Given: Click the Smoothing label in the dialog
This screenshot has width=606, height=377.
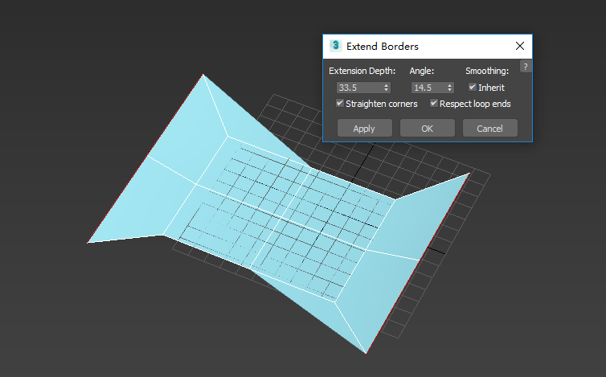Looking at the screenshot, I should click(x=487, y=71).
